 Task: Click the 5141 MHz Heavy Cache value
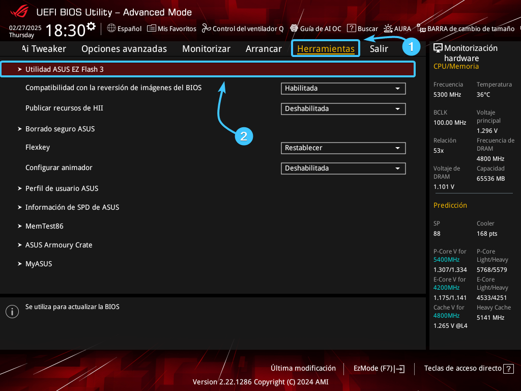490,318
